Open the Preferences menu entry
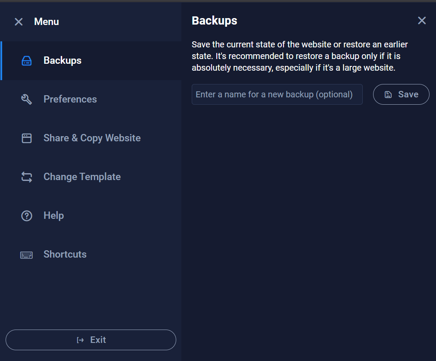The height and width of the screenshot is (361, 436). (x=70, y=100)
